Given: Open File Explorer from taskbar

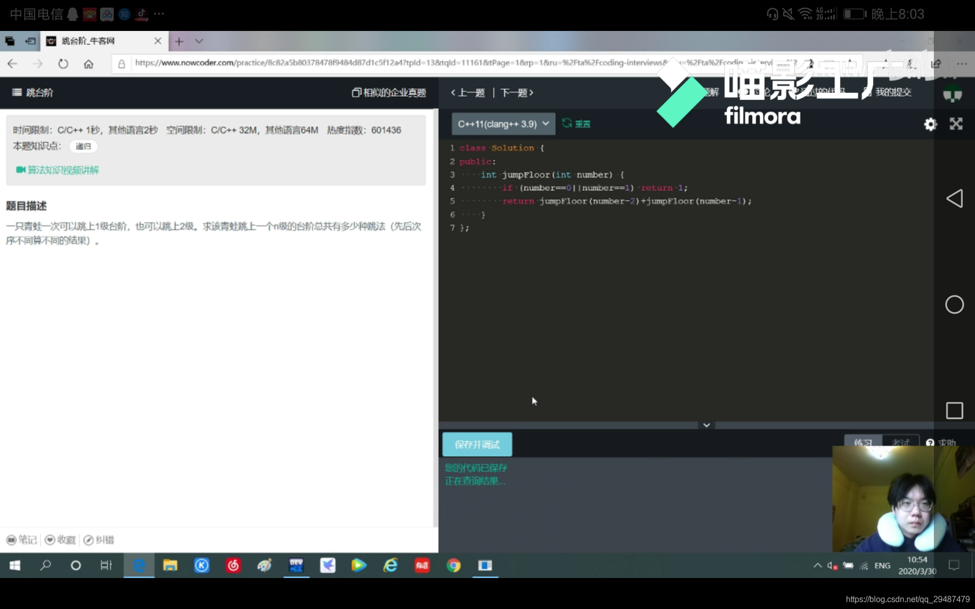Looking at the screenshot, I should coord(170,565).
